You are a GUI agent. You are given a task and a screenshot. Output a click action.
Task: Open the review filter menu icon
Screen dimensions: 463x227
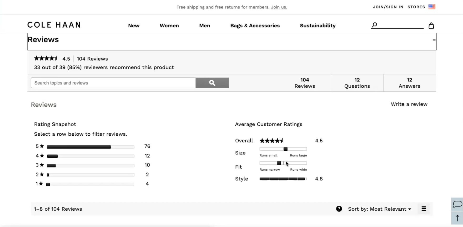pyautogui.click(x=424, y=209)
